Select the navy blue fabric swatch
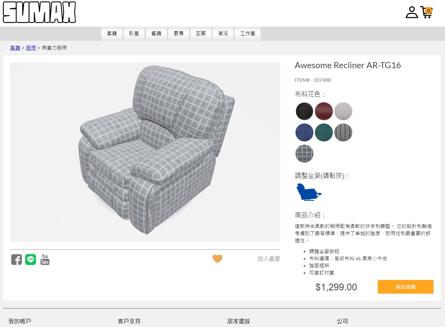445x327 pixels. click(304, 132)
